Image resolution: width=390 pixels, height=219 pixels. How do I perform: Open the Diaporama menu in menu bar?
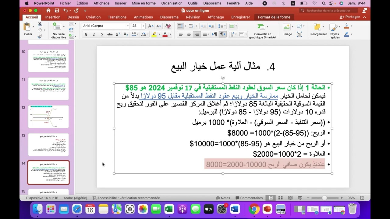[212, 3]
